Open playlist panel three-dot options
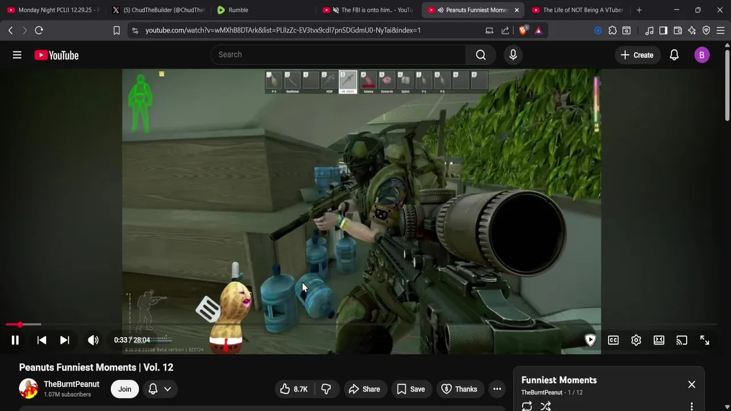Screen dimensions: 731x411 click(x=692, y=406)
